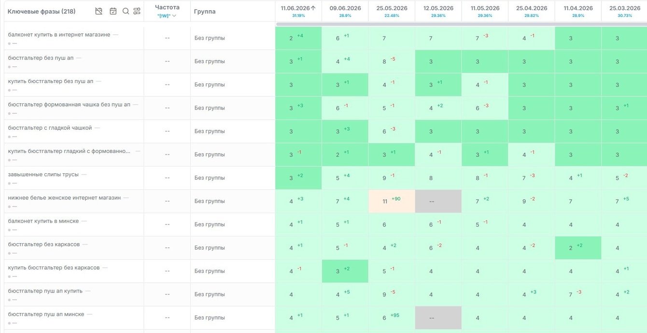Click the Частота column header
This screenshot has height=333, width=647.
(167, 8)
